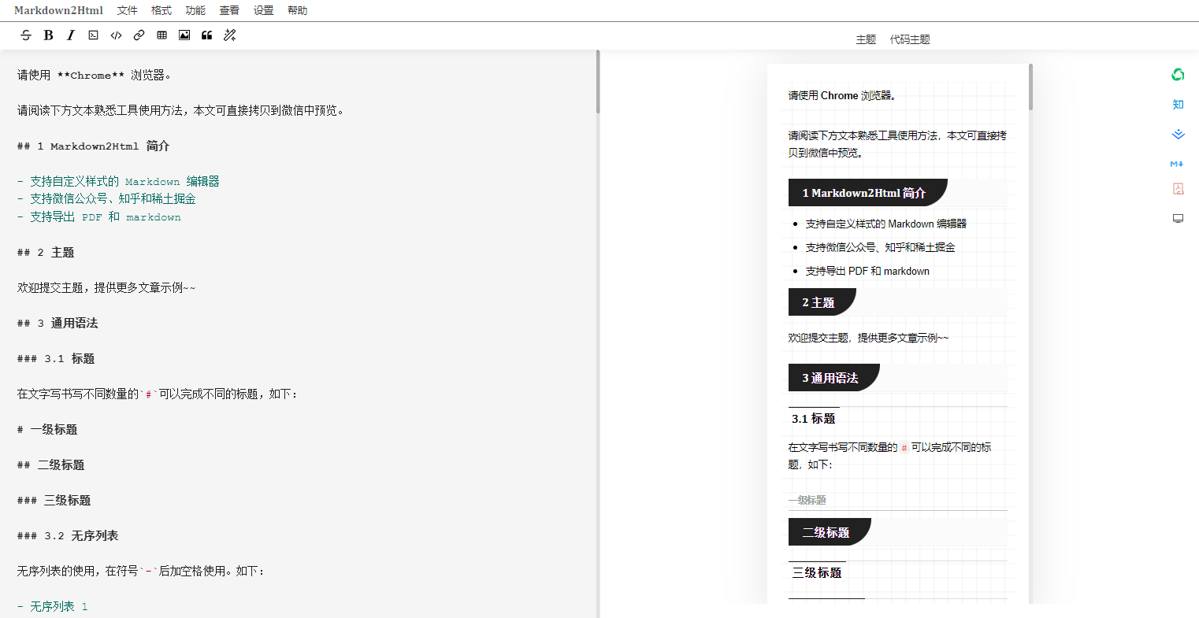Screen dimensions: 1199x618
Task: Toggle bold formatting
Action: (48, 35)
